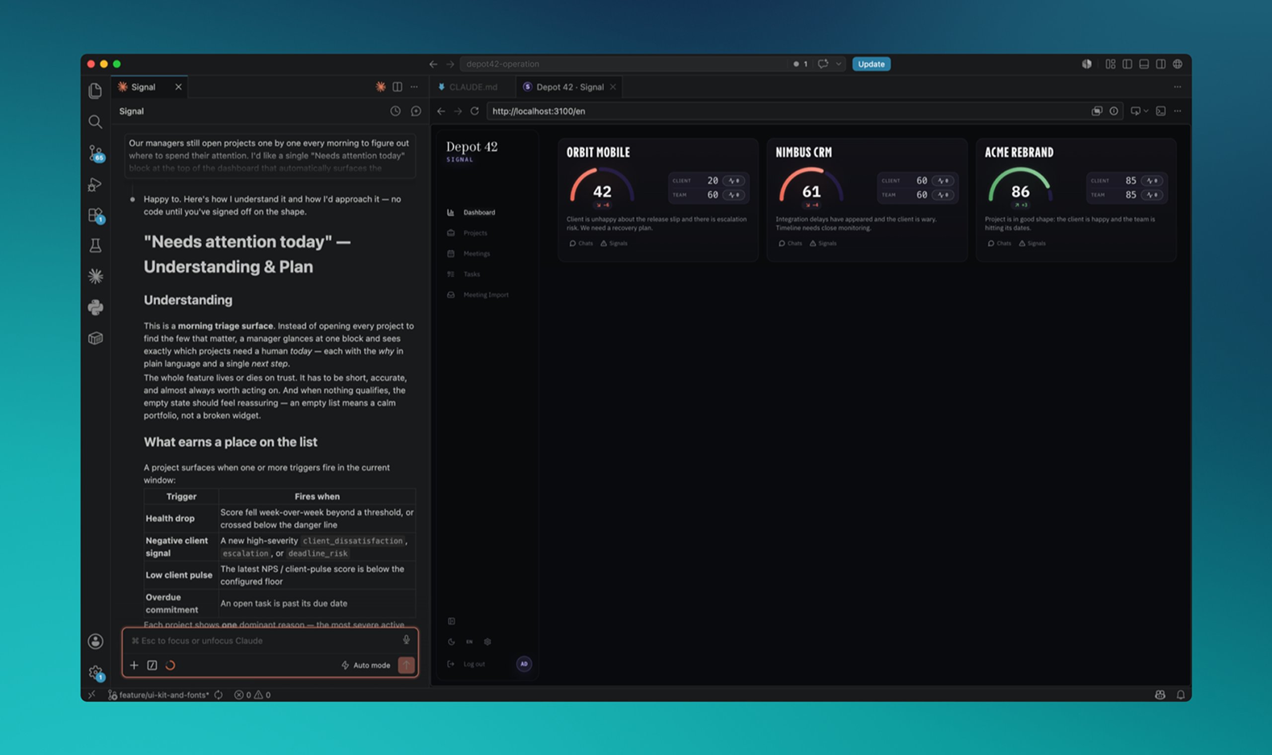Start a new Claude chat
Screen dimensions: 1272x755
pyautogui.click(x=415, y=111)
